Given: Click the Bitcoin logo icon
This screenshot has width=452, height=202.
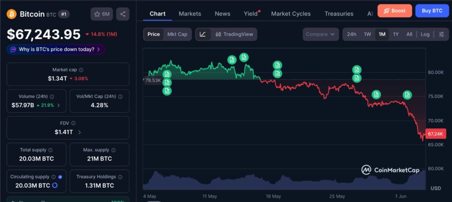Looking at the screenshot, I should pos(12,14).
